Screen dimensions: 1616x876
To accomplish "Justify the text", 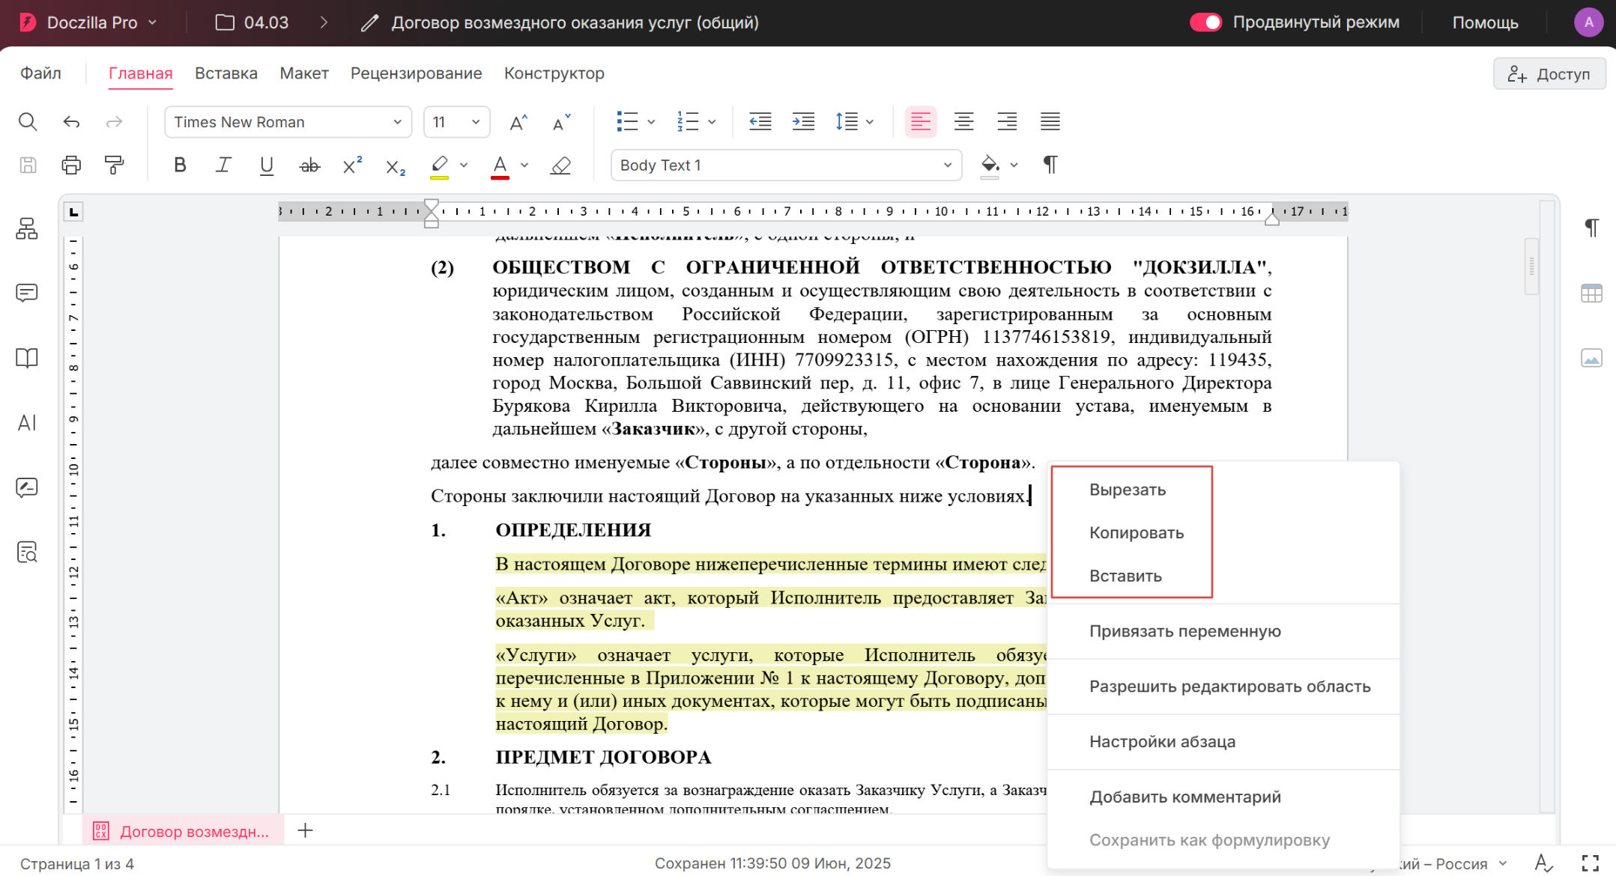I will click(1050, 122).
